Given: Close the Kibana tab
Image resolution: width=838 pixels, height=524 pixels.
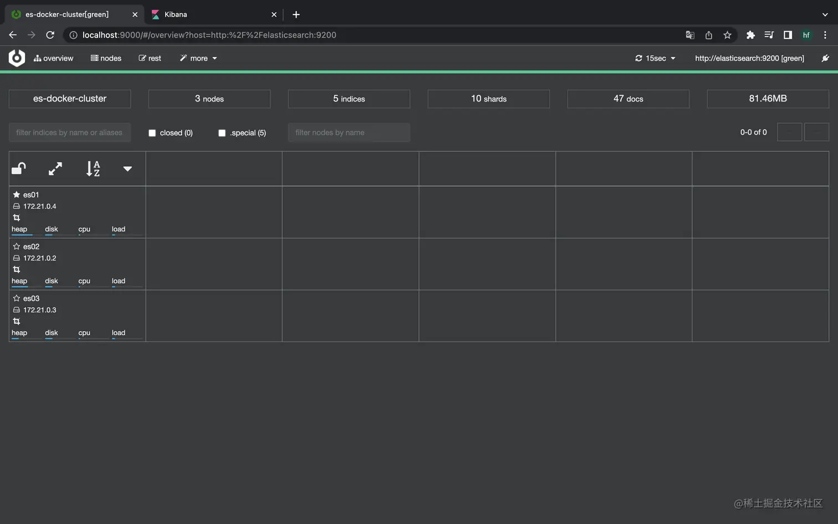Looking at the screenshot, I should (274, 14).
